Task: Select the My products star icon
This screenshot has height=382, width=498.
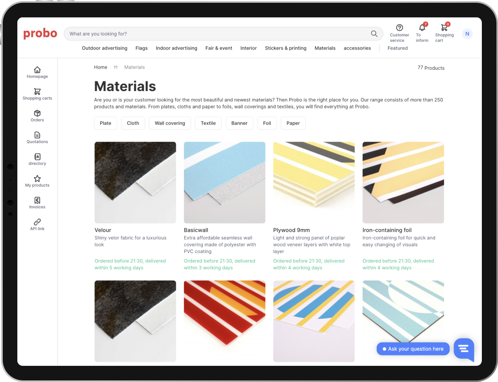Action: click(x=37, y=178)
